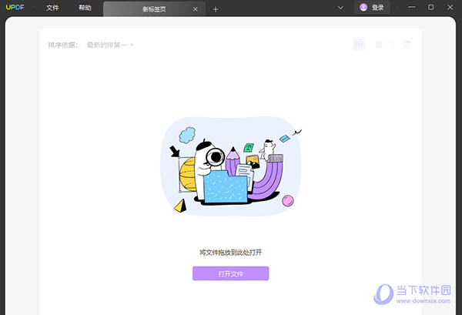Click the 登录 login button
The height and width of the screenshot is (315, 462).
377,8
